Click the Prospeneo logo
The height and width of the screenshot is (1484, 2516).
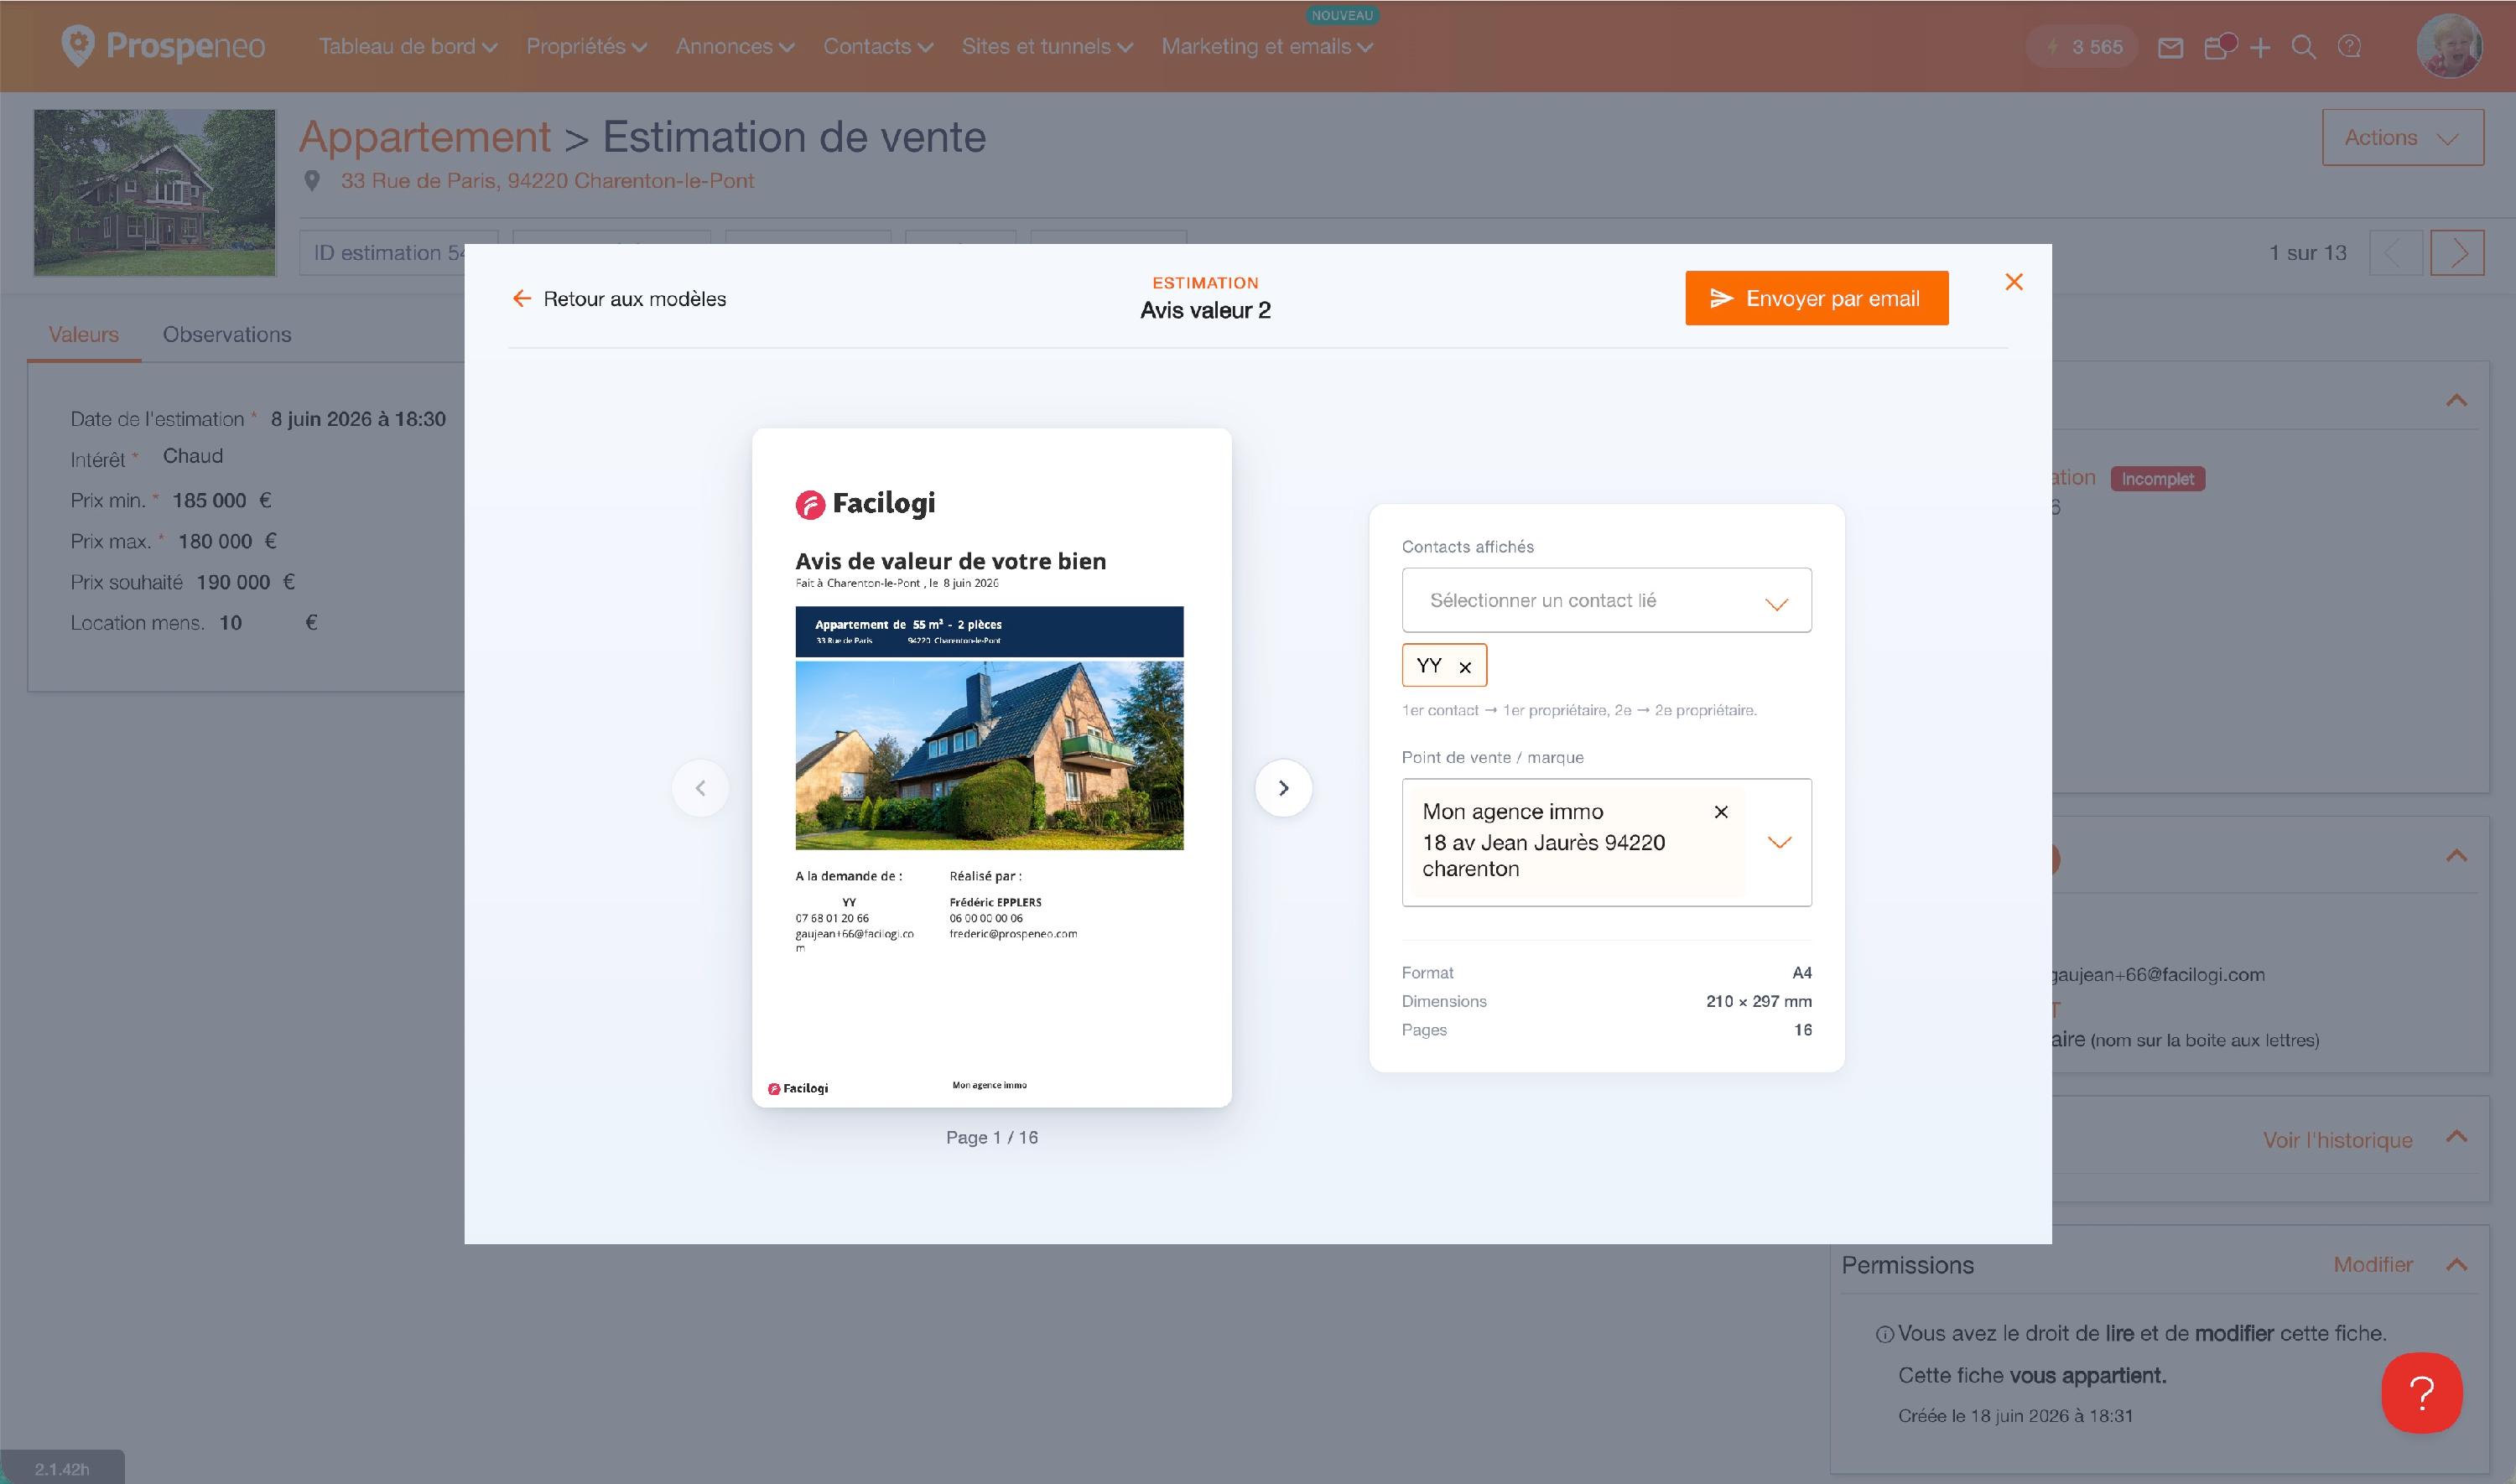click(x=163, y=46)
